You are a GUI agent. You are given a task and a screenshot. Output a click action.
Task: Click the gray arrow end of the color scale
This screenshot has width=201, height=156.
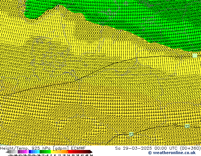(7, 152)
